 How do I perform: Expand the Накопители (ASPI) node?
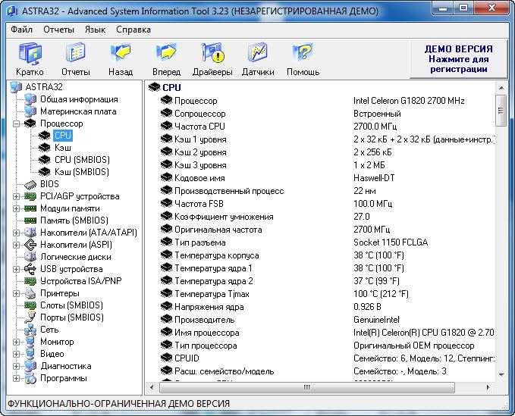pos(16,245)
